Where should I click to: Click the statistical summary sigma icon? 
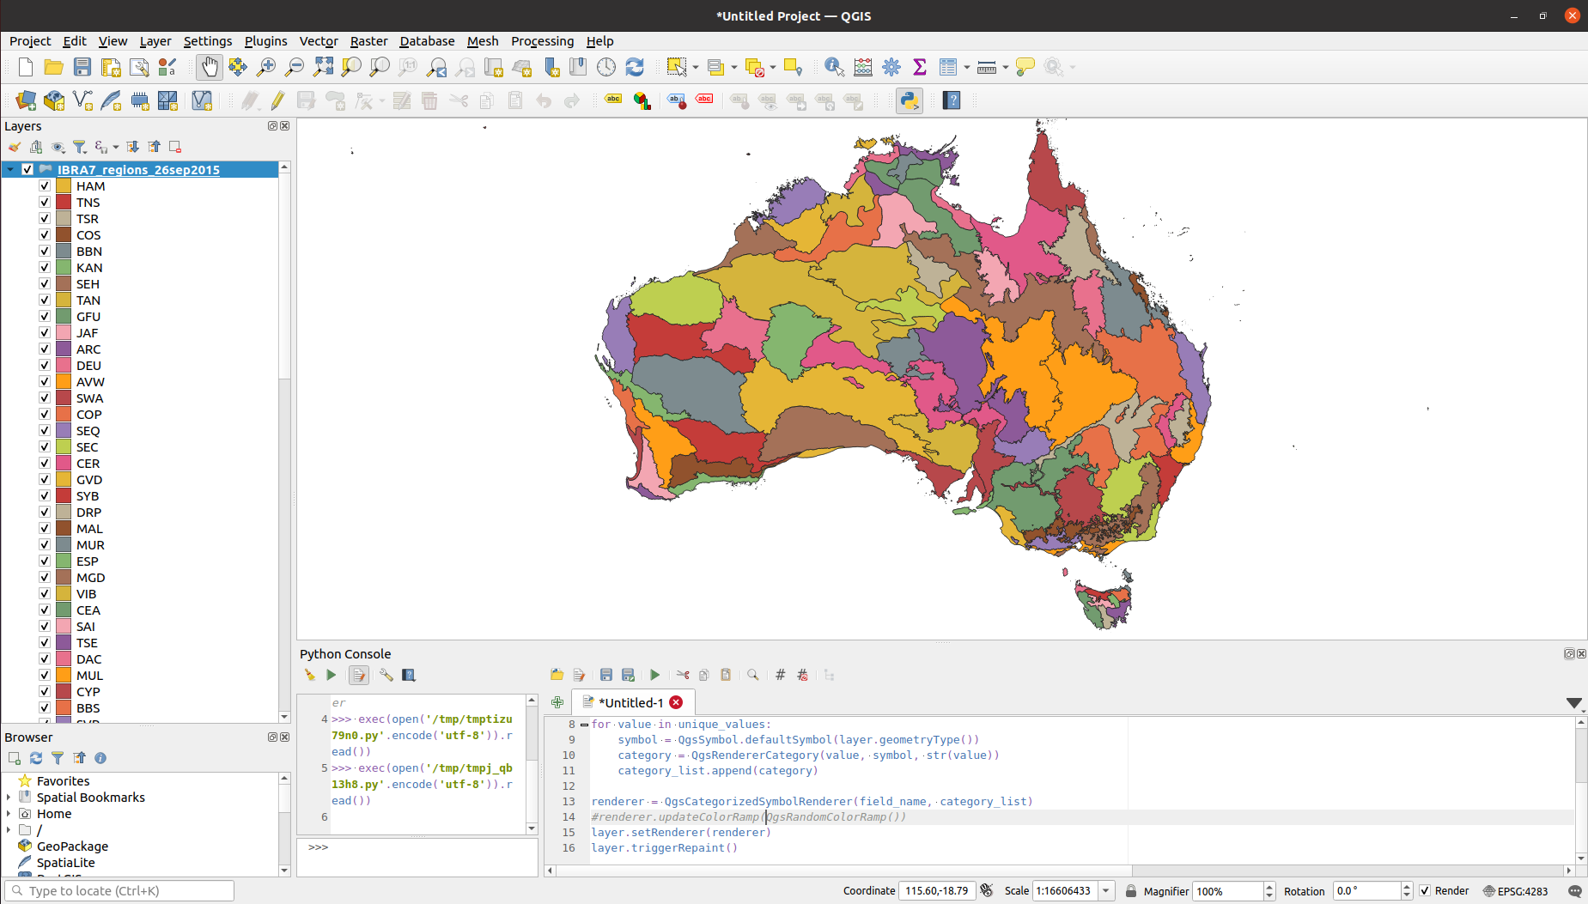pyautogui.click(x=920, y=67)
